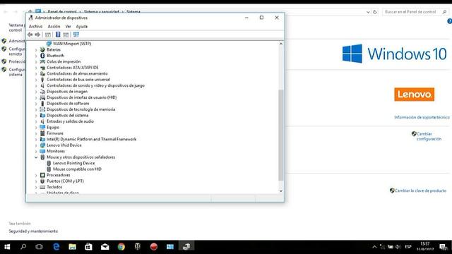Click the blue Help icon in toolbar
This screenshot has height=254, width=452.
coord(58,35)
